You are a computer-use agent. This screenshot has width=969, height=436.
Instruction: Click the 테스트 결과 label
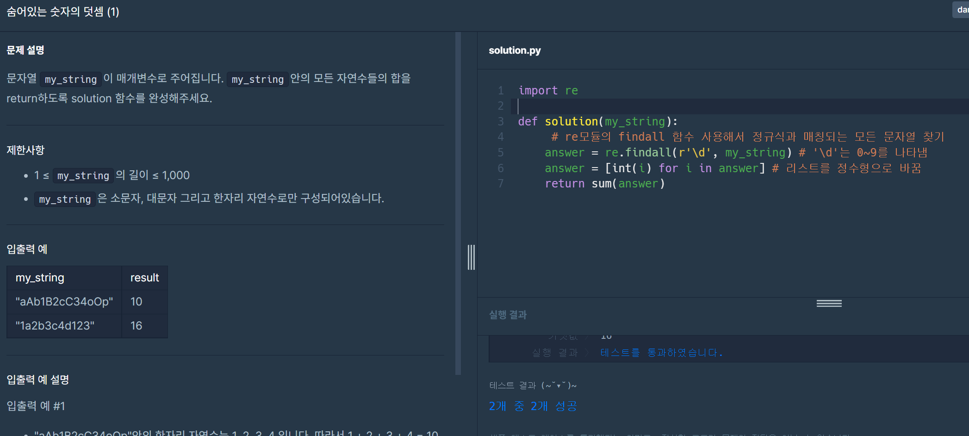tap(533, 385)
